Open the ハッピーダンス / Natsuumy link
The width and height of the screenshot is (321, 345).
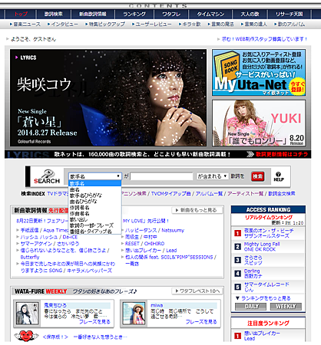point(154,230)
